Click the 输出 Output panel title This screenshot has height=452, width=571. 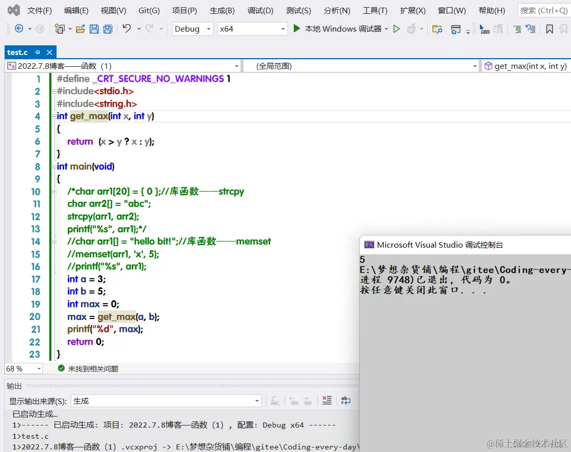14,386
